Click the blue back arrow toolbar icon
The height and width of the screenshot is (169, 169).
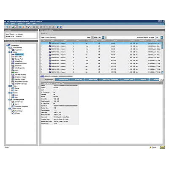(7, 27)
